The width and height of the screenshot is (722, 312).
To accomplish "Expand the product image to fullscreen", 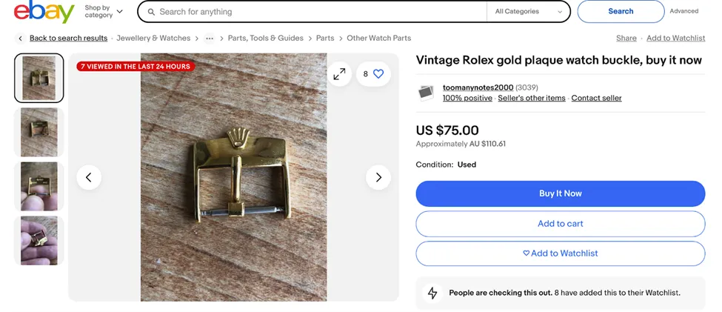I will [339, 73].
